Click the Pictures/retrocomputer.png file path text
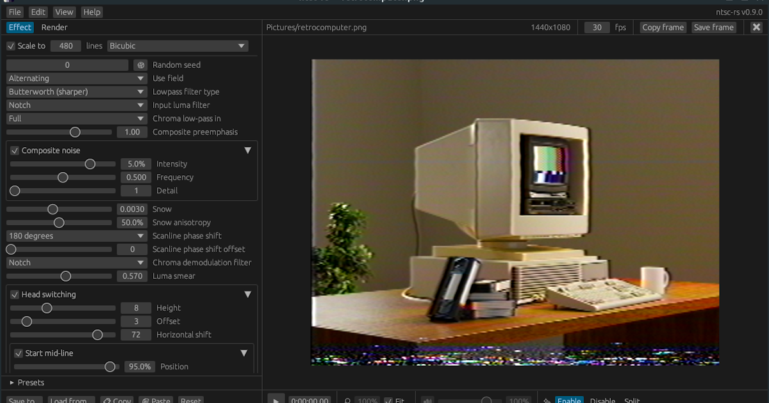Image resolution: width=769 pixels, height=403 pixels. [x=317, y=28]
